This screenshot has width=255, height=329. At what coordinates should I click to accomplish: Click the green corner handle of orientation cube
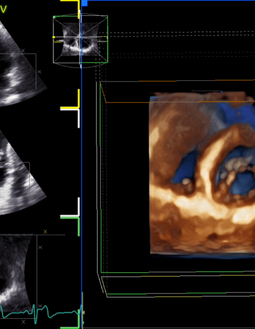click(54, 17)
